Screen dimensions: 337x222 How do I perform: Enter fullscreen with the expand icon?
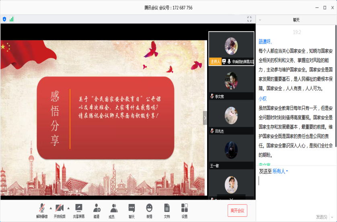click(x=249, y=19)
